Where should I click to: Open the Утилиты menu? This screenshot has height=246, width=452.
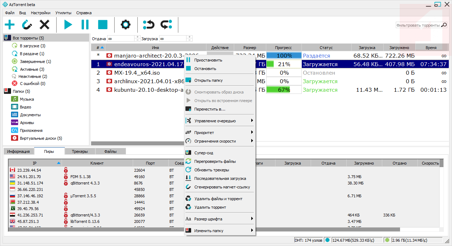click(x=63, y=13)
